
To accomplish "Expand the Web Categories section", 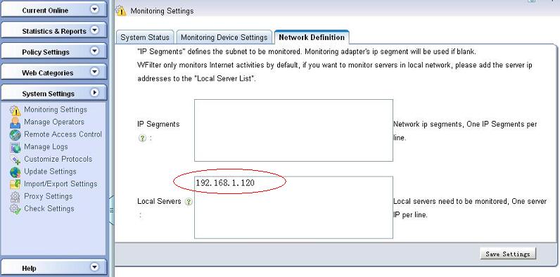I will [x=94, y=72].
